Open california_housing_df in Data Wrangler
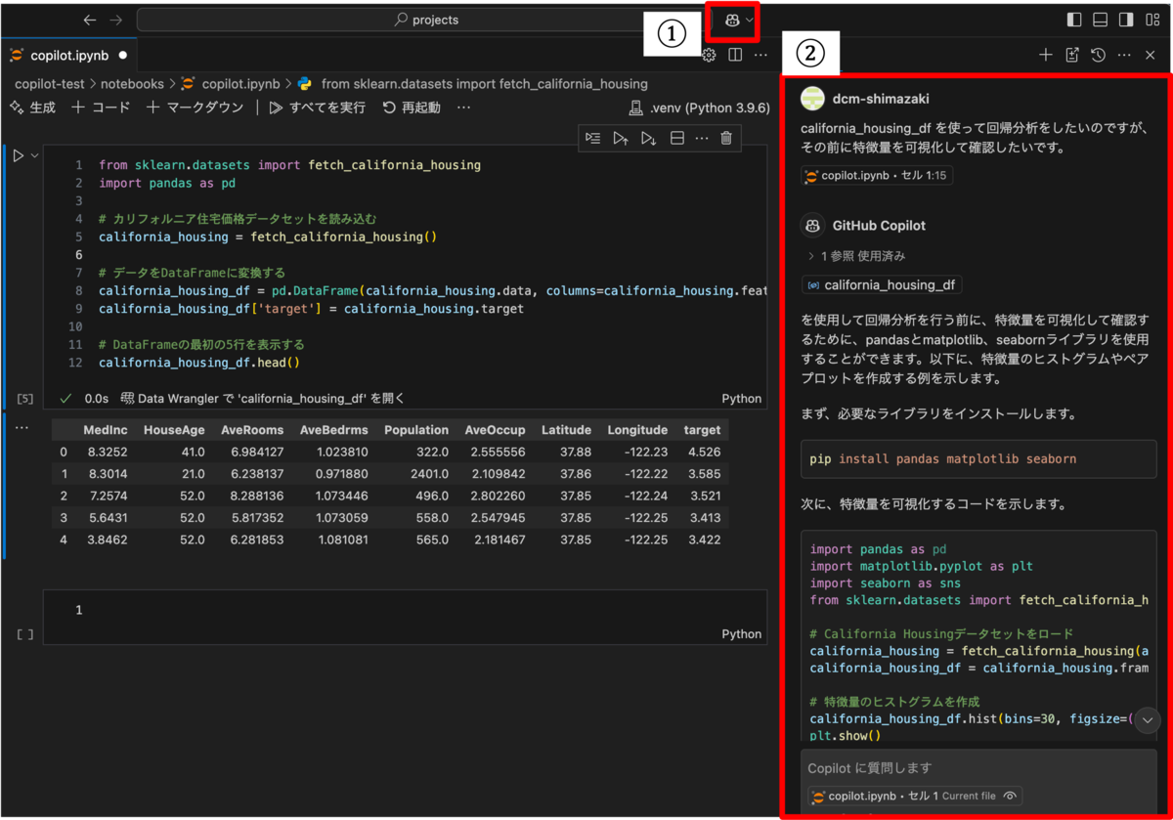The height and width of the screenshot is (820, 1173). [x=262, y=399]
